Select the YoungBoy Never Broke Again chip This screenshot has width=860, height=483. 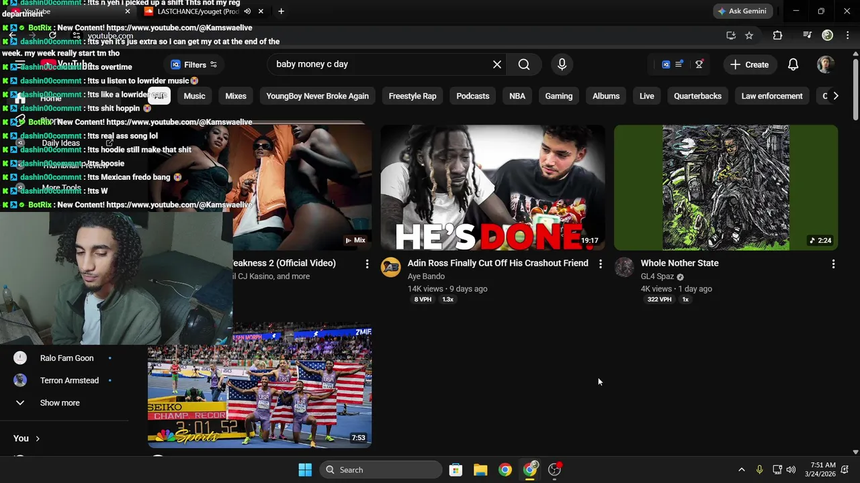click(x=317, y=96)
